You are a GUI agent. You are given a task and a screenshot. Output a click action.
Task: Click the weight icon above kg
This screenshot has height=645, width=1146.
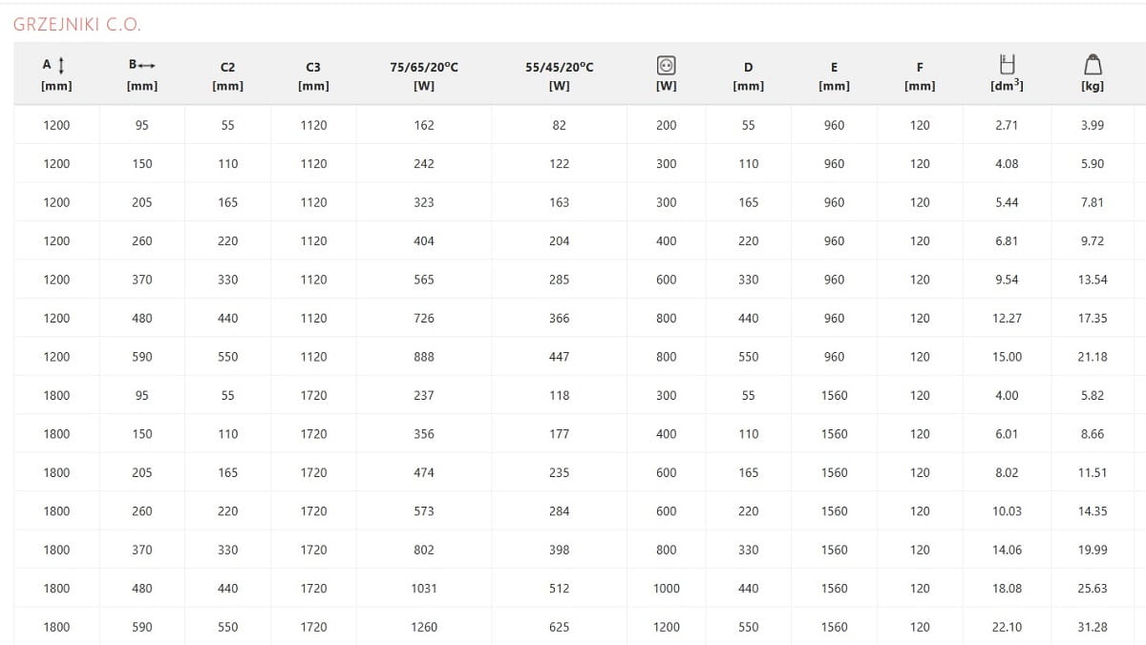click(x=1093, y=65)
